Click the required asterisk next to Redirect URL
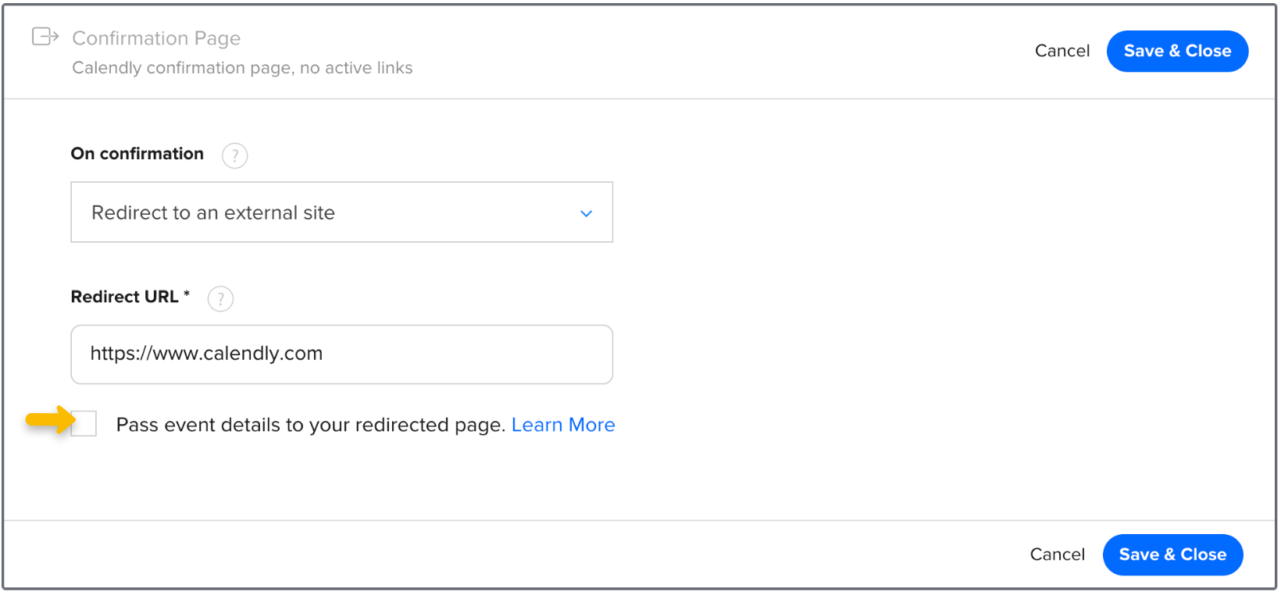This screenshot has height=595, width=1281. [187, 294]
